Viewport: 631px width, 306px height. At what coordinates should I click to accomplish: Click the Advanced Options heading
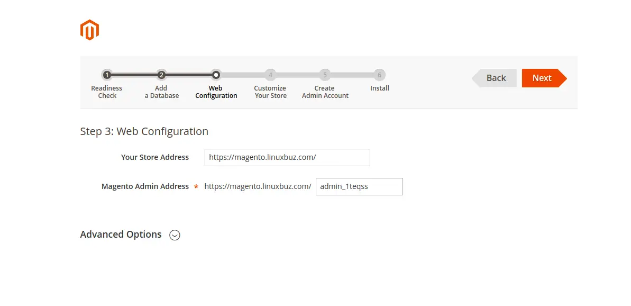pyautogui.click(x=121, y=235)
